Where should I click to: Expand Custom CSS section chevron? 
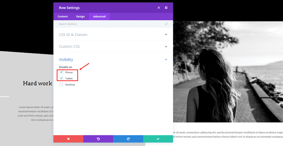pos(166,47)
